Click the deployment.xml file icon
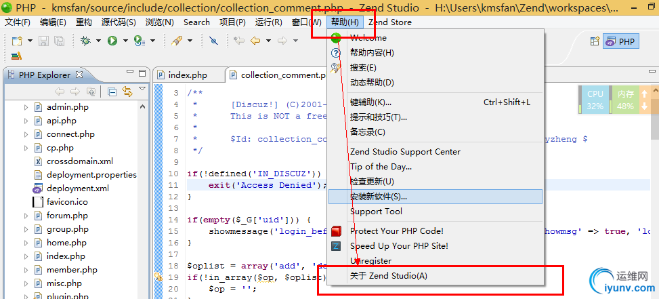Viewport: 659px width, 299px height. [x=38, y=188]
